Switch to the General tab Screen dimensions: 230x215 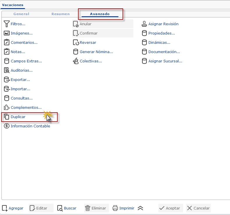click(21, 14)
